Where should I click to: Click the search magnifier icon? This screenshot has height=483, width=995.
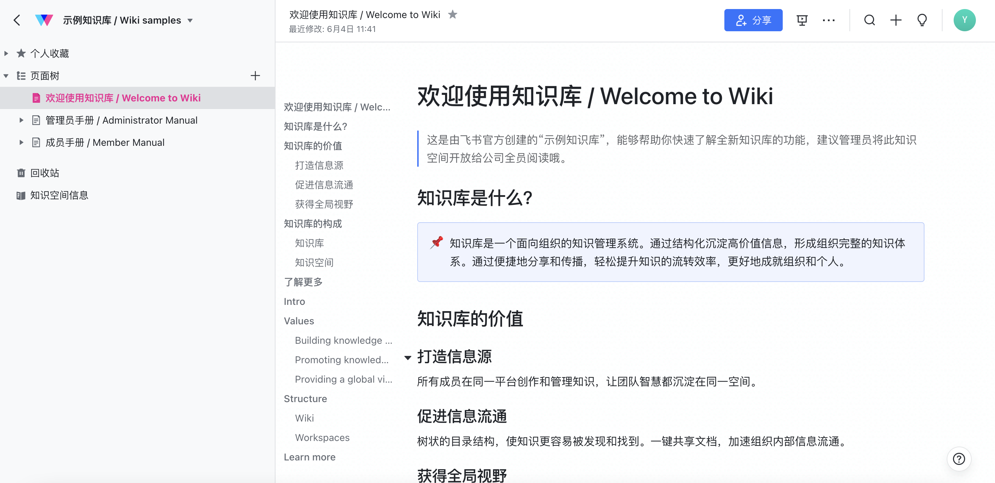(x=869, y=20)
